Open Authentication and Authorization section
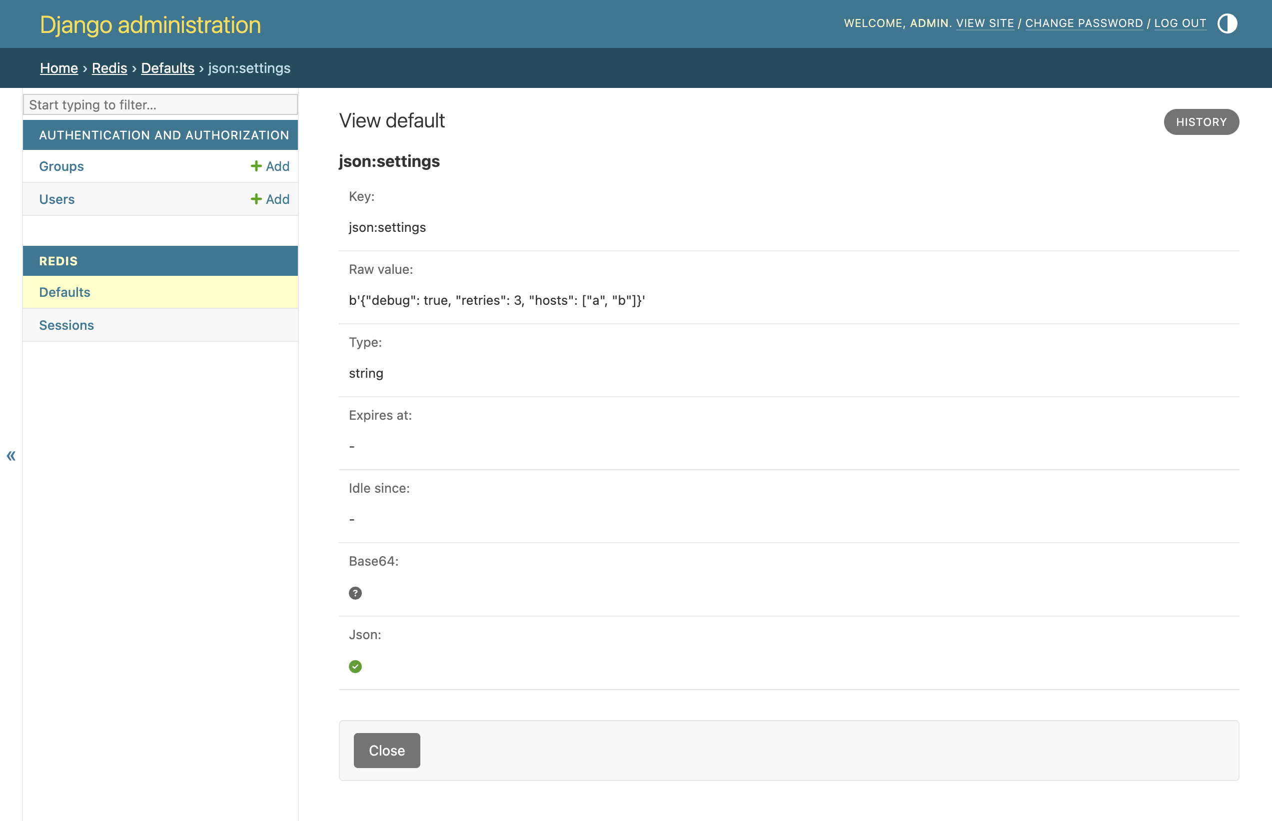 click(x=163, y=135)
